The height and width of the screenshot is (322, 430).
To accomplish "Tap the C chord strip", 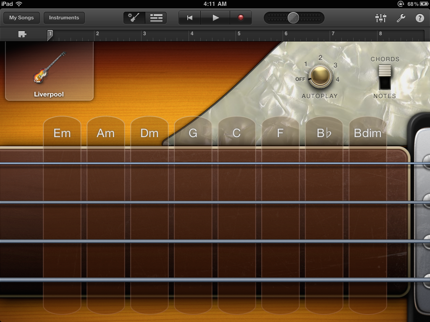I will (x=237, y=215).
